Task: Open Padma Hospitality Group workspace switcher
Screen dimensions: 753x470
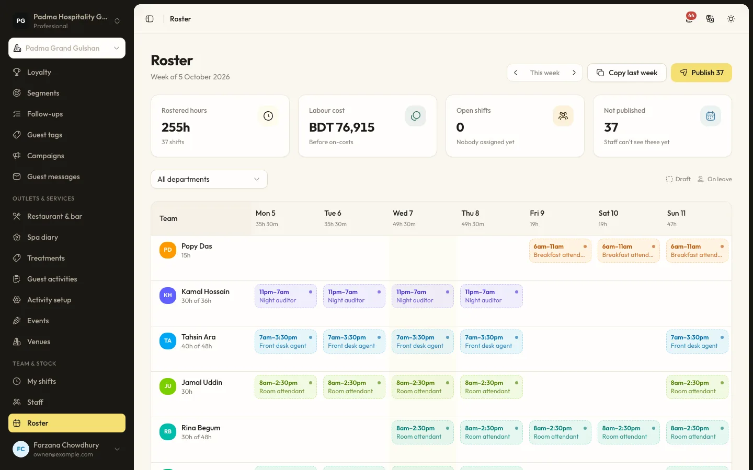Action: [67, 21]
